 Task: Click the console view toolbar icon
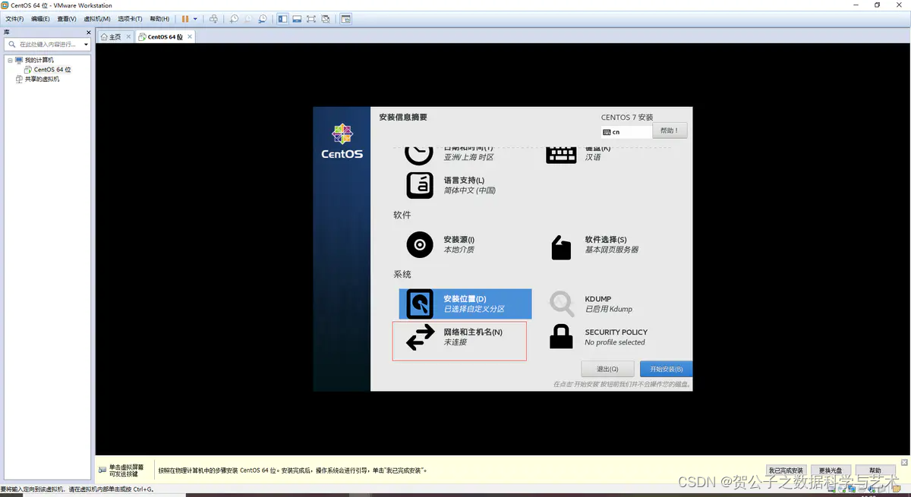click(x=345, y=18)
